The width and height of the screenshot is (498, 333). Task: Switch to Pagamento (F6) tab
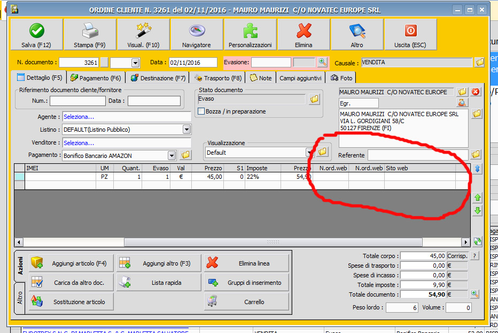pos(96,78)
